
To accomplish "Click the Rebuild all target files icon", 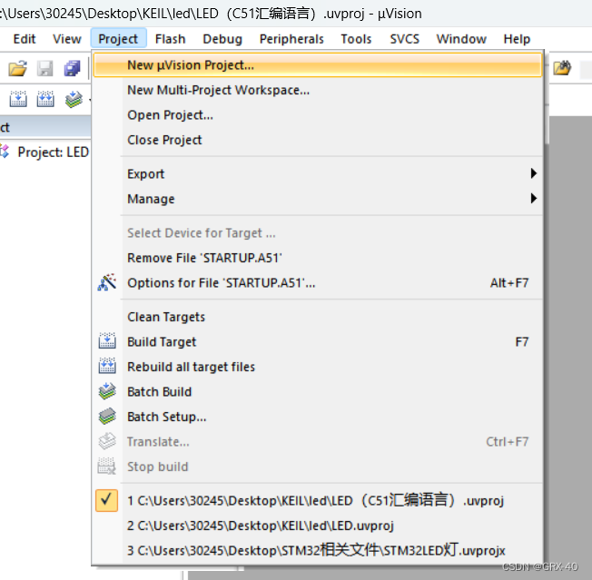I will [107, 366].
